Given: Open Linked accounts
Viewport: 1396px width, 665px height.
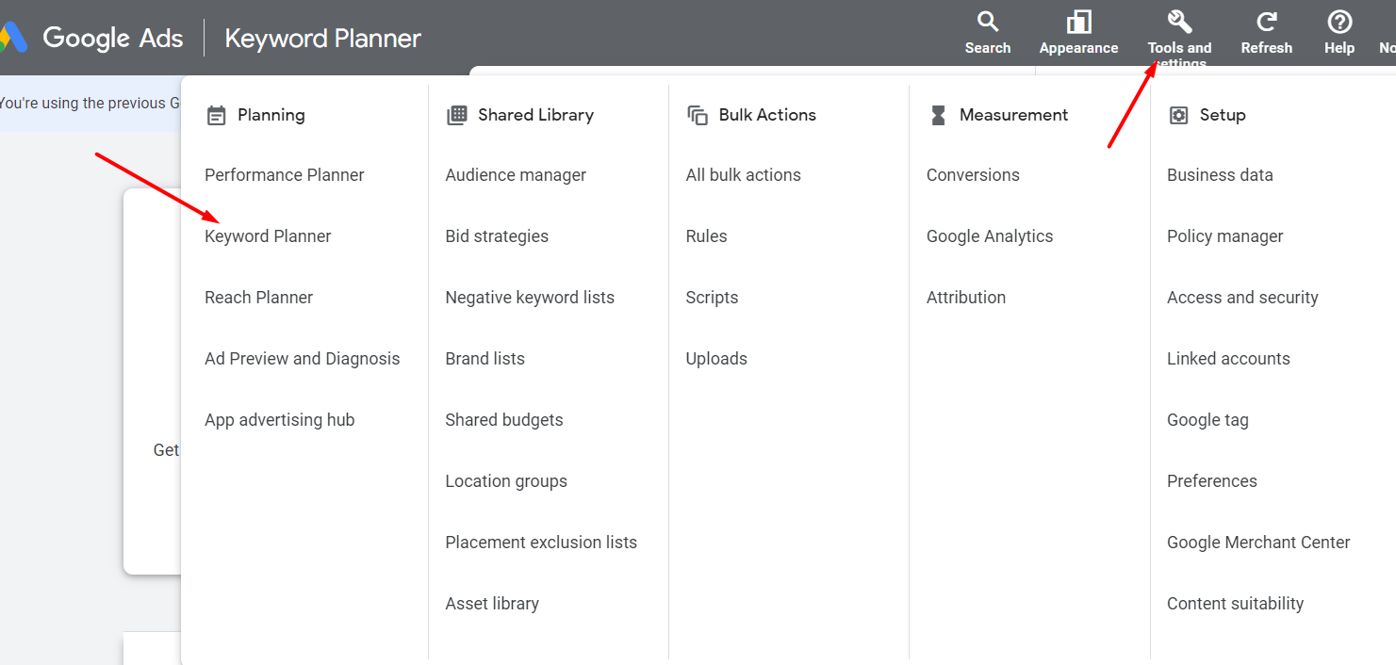Looking at the screenshot, I should click(1228, 359).
